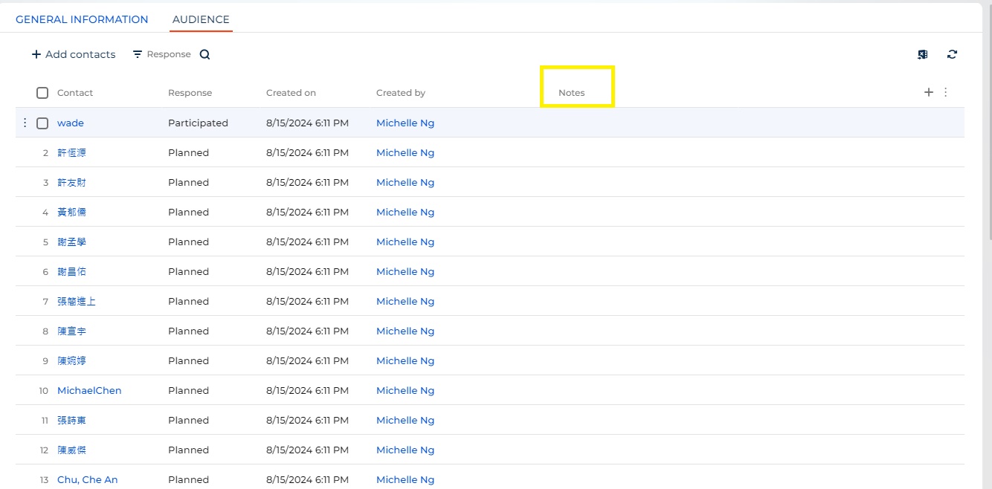Sort by the Response column header
This screenshot has height=489, width=992.
(x=190, y=93)
